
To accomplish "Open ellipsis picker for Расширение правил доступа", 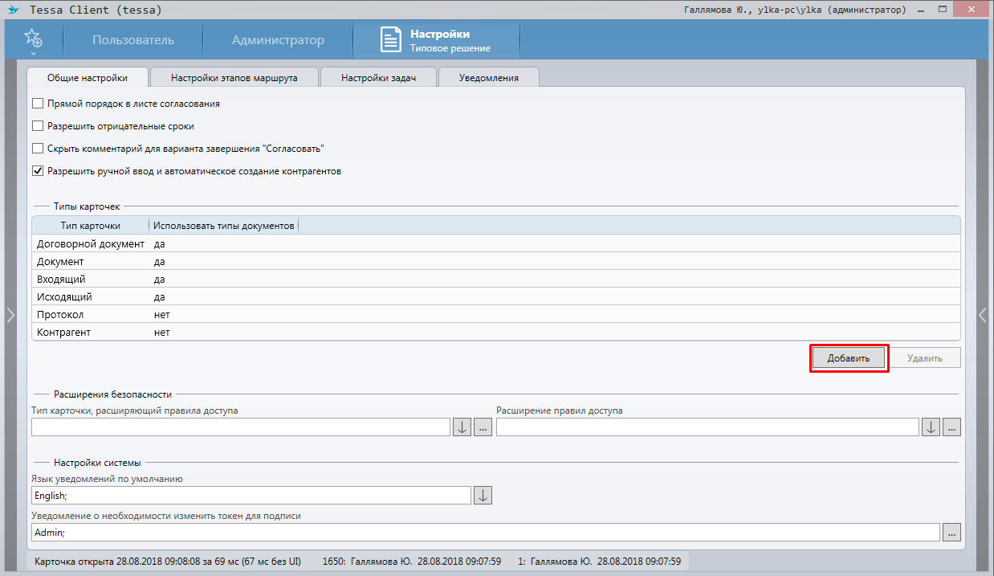I will click(x=951, y=427).
